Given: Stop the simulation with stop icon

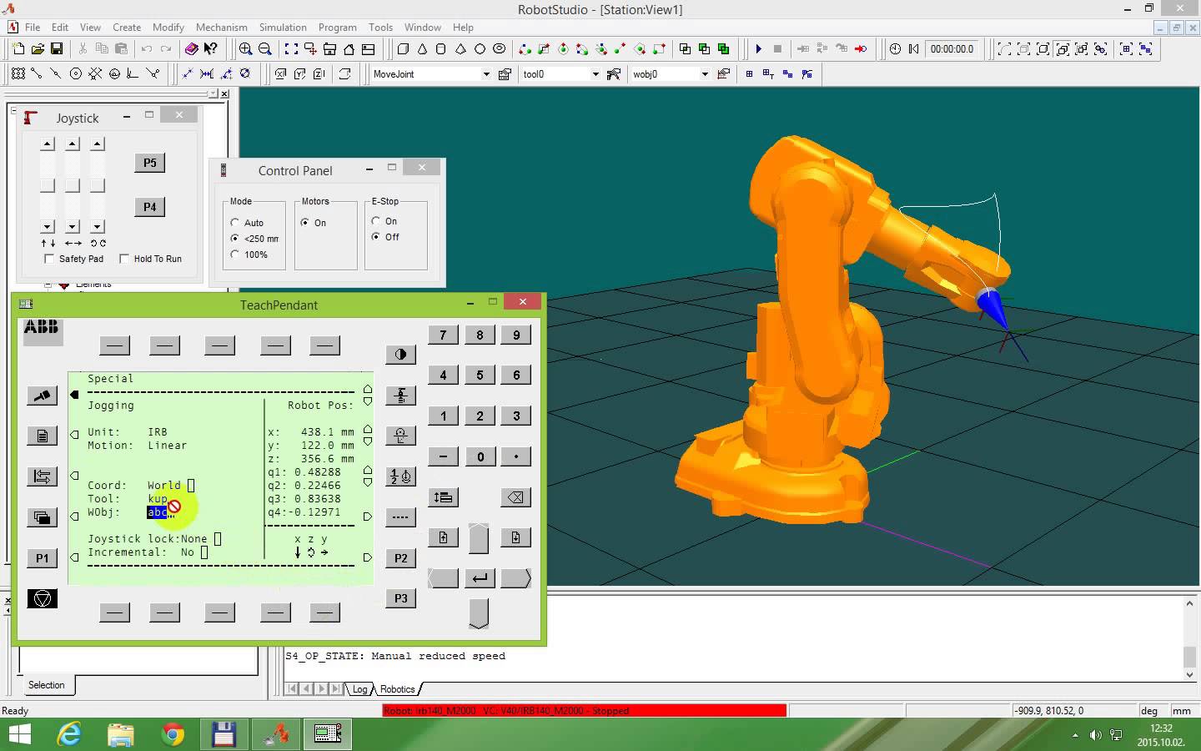Looking at the screenshot, I should [x=777, y=49].
